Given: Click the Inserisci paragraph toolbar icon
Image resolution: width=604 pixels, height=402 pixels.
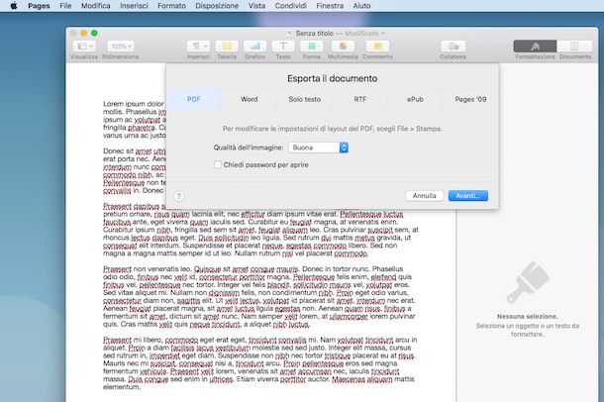Looking at the screenshot, I should coord(198,47).
